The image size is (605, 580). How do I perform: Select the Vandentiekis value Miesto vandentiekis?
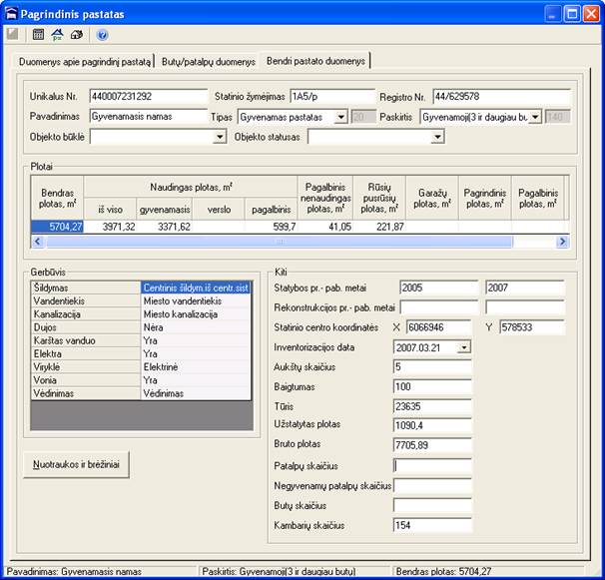tap(196, 301)
